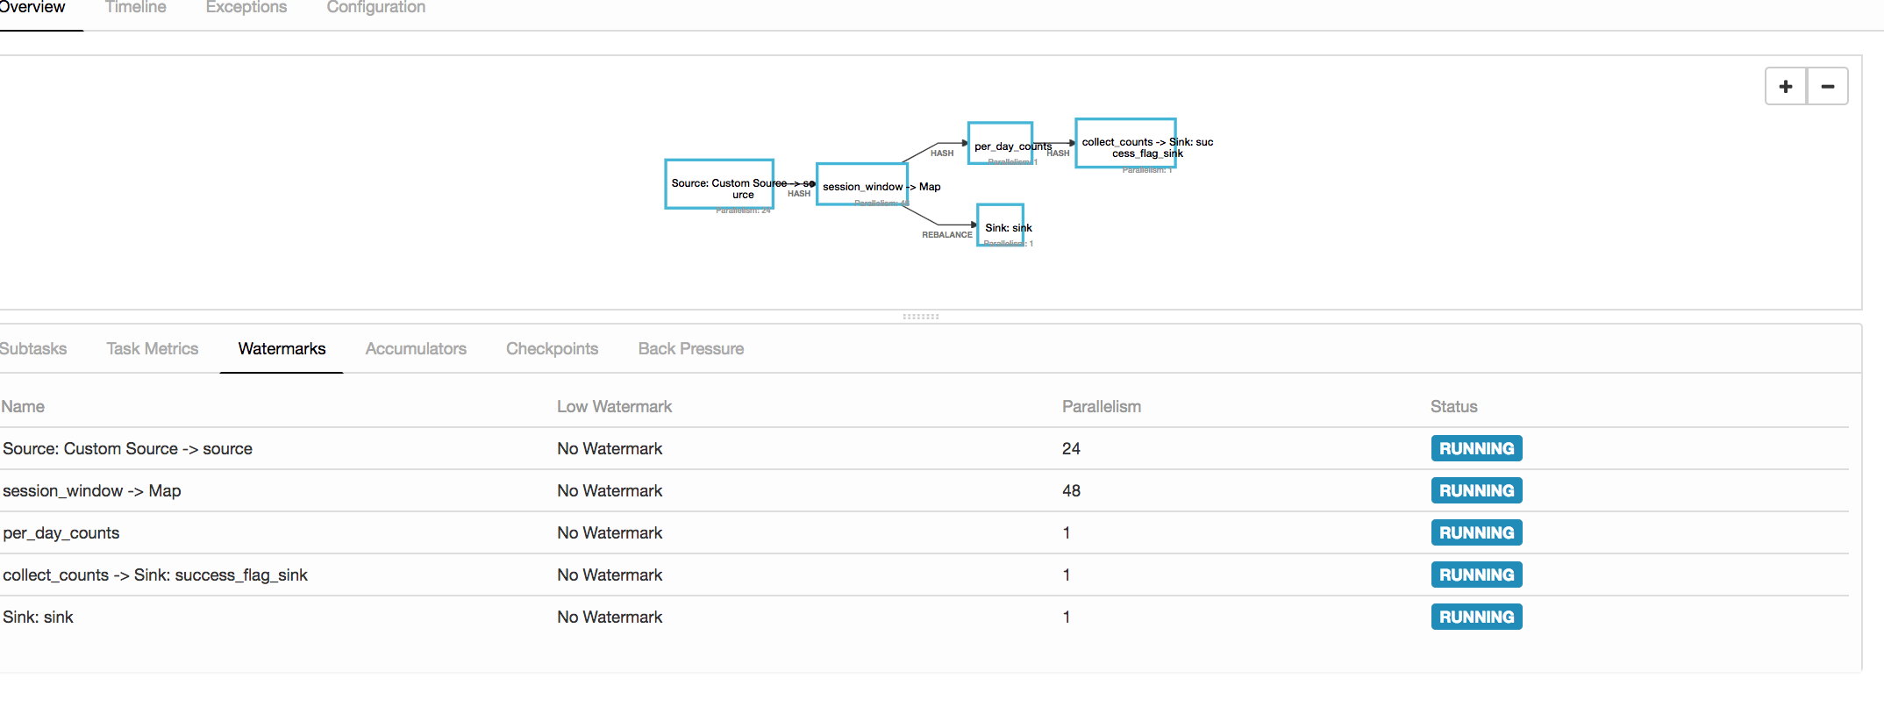This screenshot has height=721, width=1884.
Task: Select the collect_counts success_flag_sink graph node
Action: pos(1125,143)
